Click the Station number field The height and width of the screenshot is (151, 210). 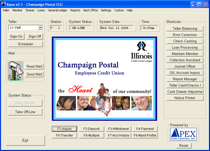[x=56, y=28]
